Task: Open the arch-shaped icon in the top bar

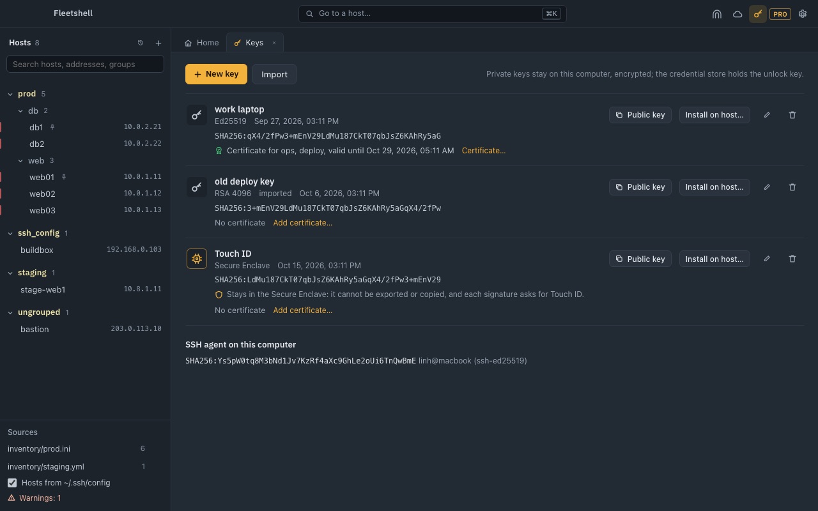Action: 717,14
